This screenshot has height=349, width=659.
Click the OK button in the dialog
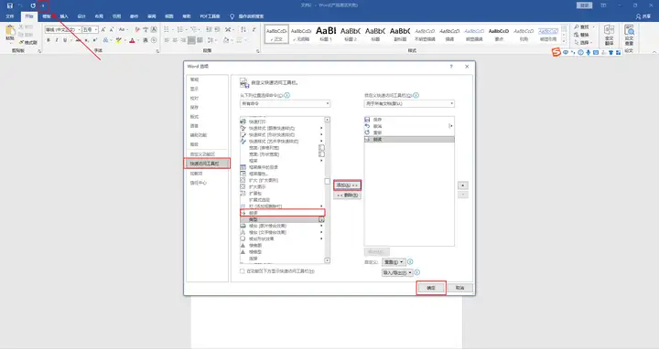coord(431,288)
